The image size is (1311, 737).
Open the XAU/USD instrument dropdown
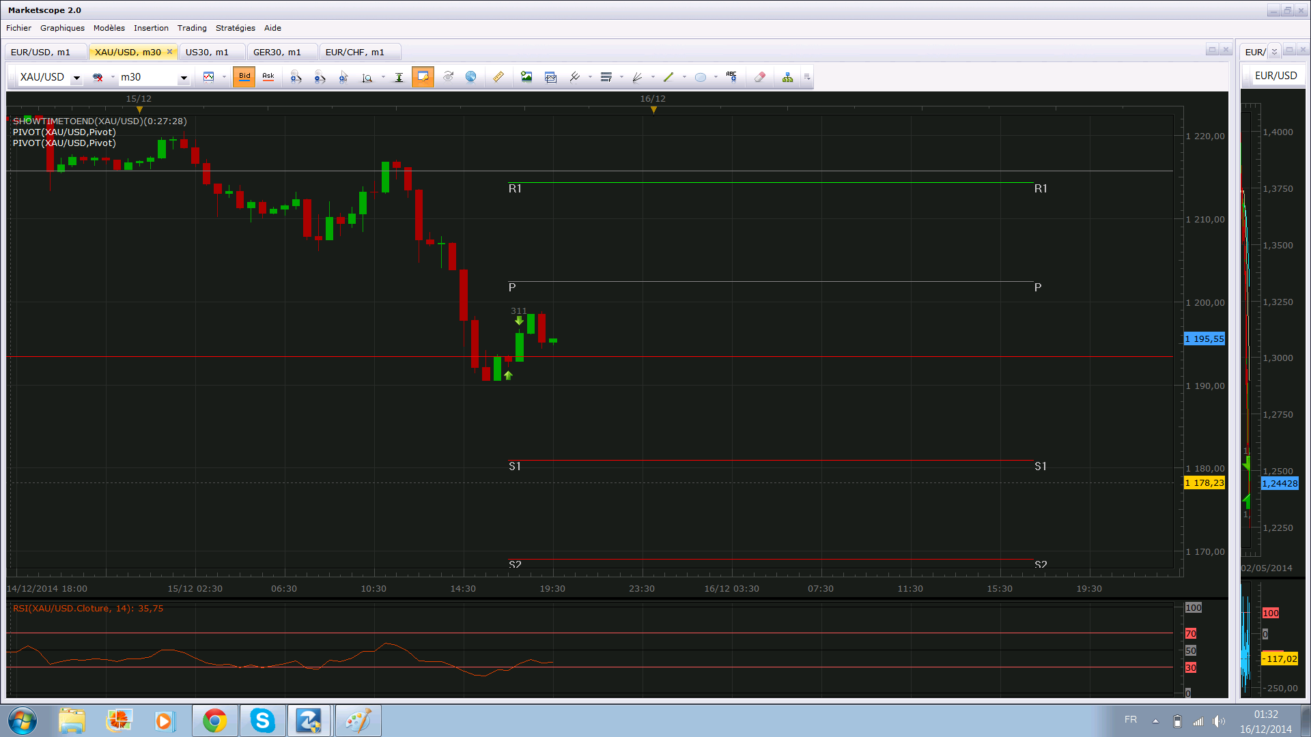(76, 78)
